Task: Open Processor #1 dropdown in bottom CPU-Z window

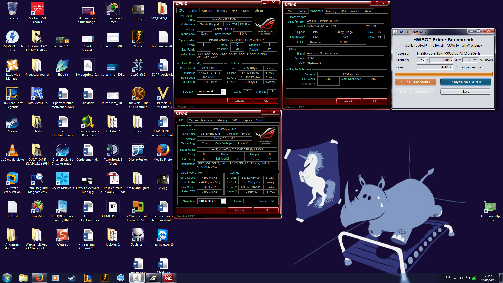Action: click(x=223, y=201)
